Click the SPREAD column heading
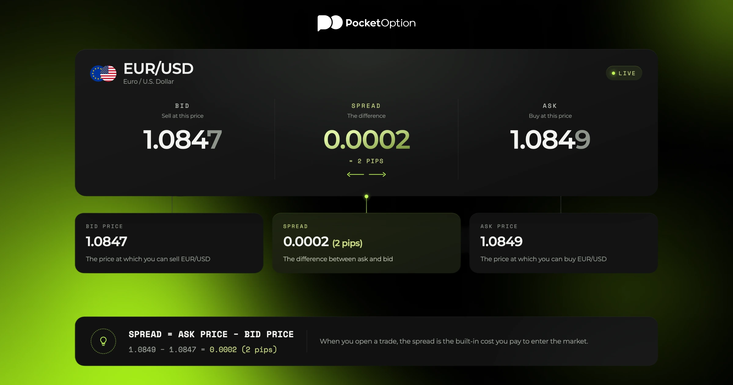The width and height of the screenshot is (733, 385). (366, 106)
